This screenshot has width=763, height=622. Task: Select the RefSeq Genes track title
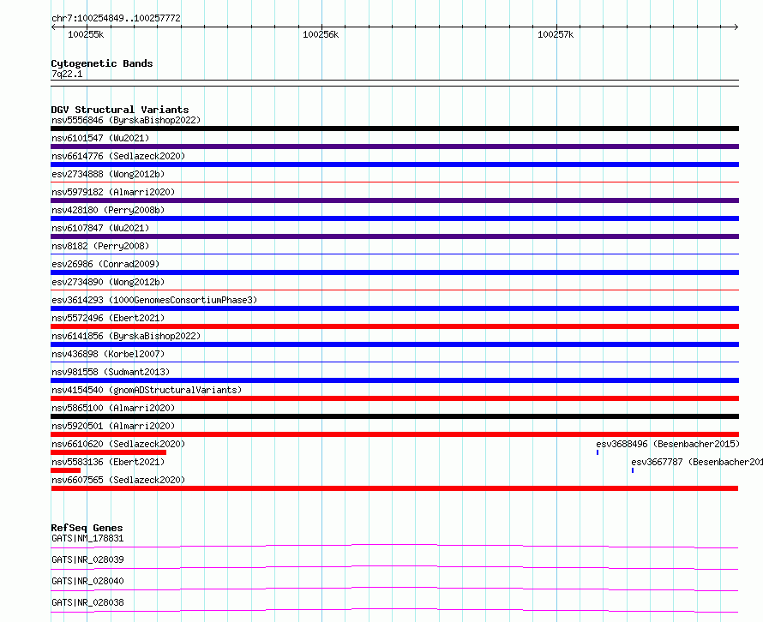coord(87,528)
